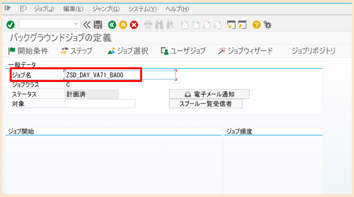
Task: Click the Find Next binoculars icon
Action: click(x=170, y=25)
